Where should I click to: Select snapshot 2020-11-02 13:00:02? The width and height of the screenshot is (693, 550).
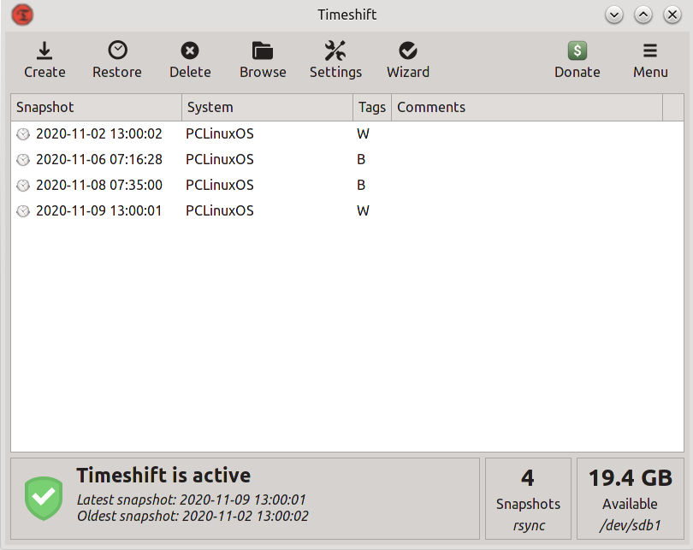tap(99, 133)
